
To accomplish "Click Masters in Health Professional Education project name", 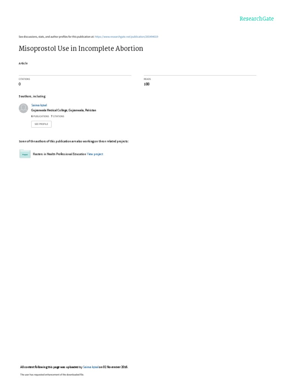I will pyautogui.click(x=59, y=154).
